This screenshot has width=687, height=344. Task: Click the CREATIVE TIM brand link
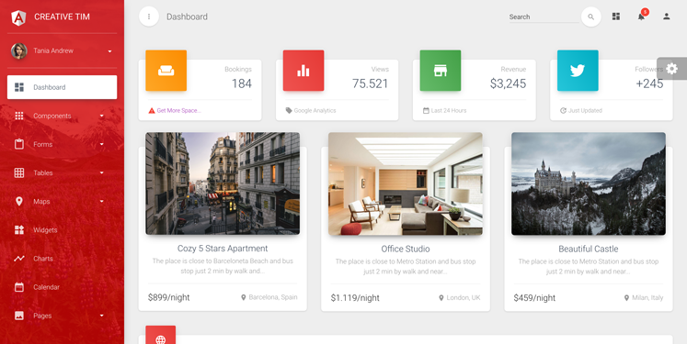[x=62, y=17]
